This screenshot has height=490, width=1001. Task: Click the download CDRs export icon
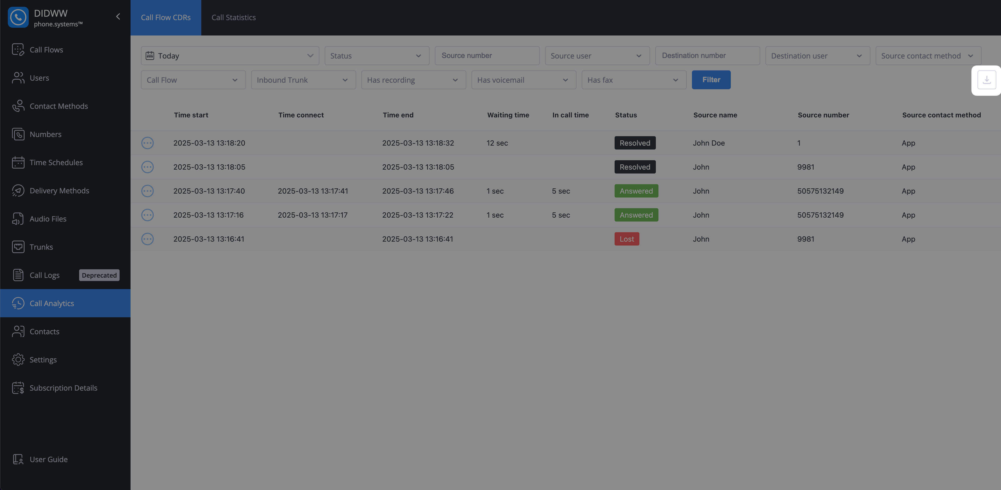[986, 80]
